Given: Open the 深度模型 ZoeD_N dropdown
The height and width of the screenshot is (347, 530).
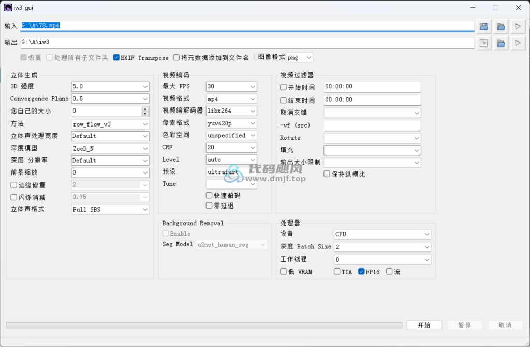Looking at the screenshot, I should [110, 148].
